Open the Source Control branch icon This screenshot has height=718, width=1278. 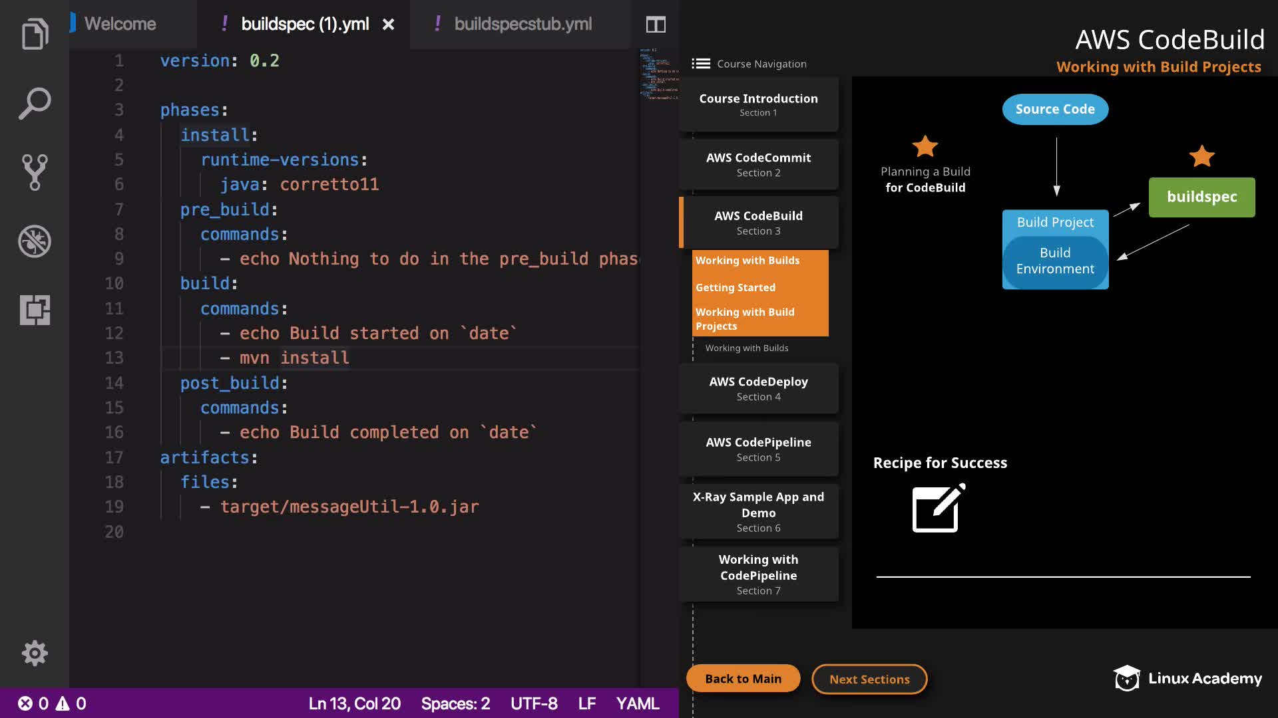35,172
